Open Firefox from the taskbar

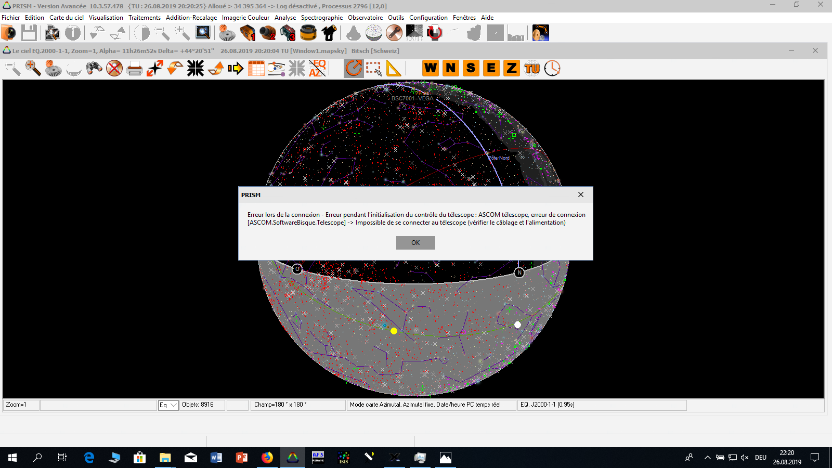[267, 458]
